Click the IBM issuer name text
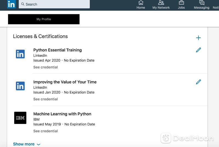The width and height of the screenshot is (219, 147). 36,119
